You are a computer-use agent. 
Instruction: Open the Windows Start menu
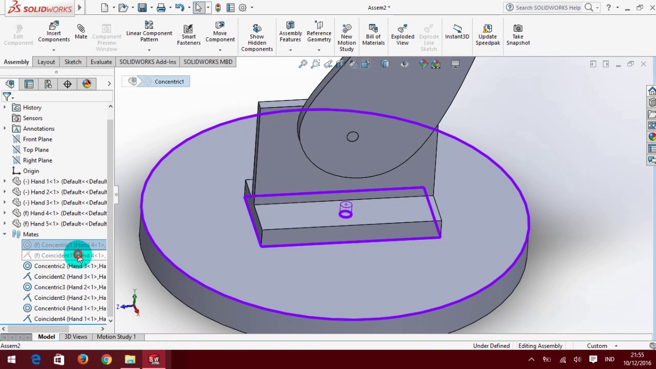[11, 359]
